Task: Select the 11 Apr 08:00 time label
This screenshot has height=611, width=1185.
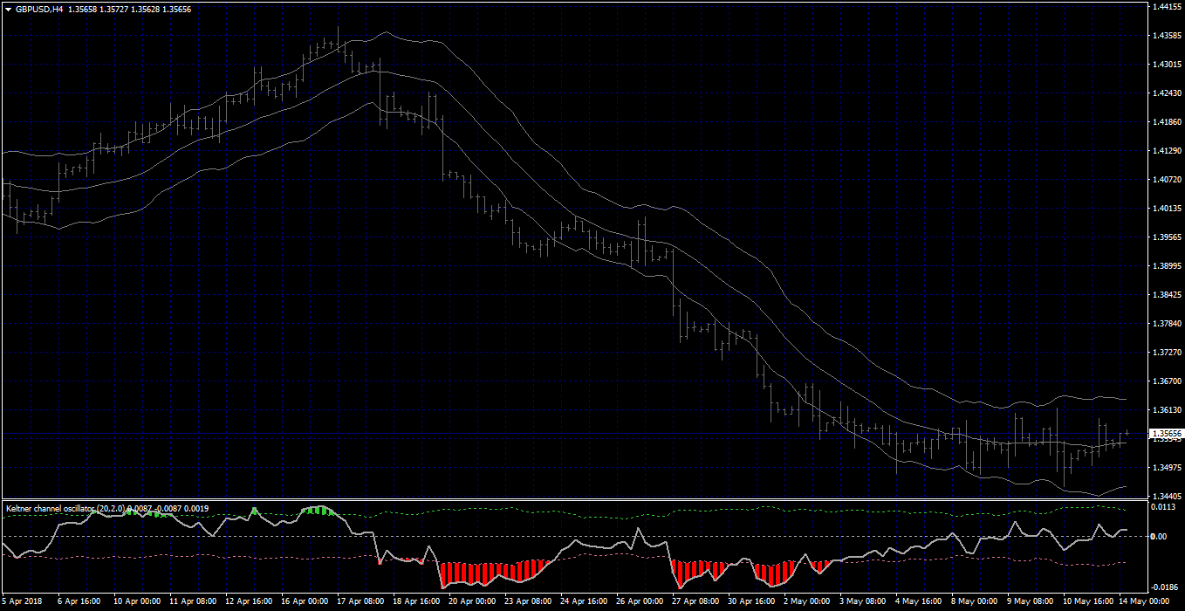Action: click(x=193, y=601)
